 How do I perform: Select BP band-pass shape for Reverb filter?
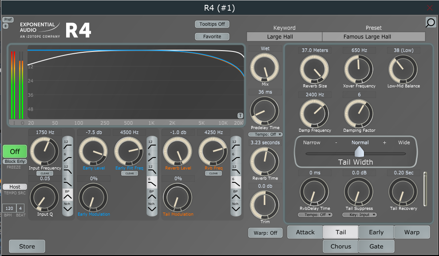(235, 194)
